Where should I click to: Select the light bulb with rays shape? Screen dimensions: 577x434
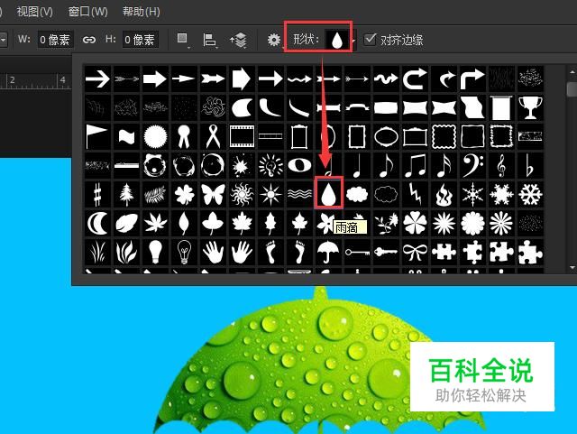click(x=270, y=165)
